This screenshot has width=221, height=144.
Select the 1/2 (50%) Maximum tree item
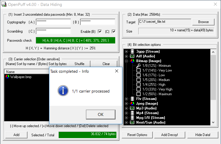(x=157, y=94)
